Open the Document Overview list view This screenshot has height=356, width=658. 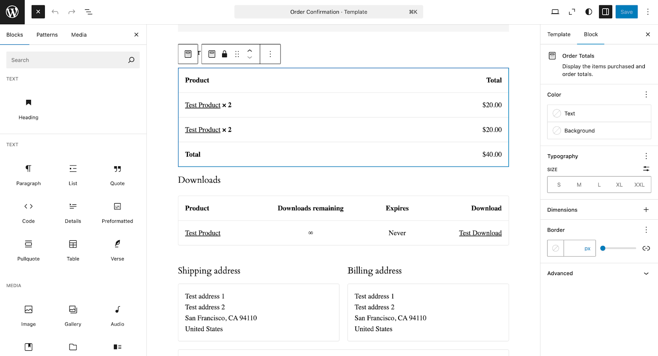coord(88,12)
